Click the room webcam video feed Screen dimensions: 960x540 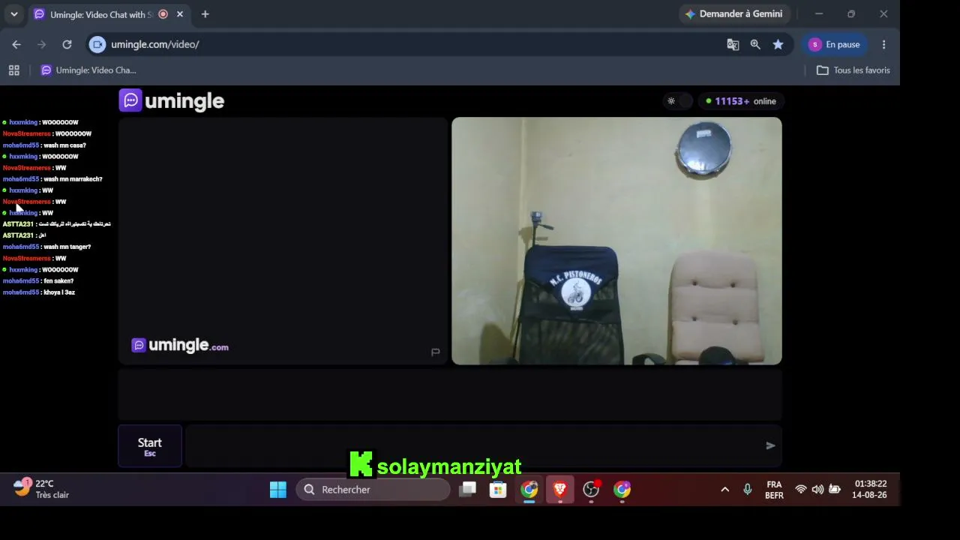[616, 241]
